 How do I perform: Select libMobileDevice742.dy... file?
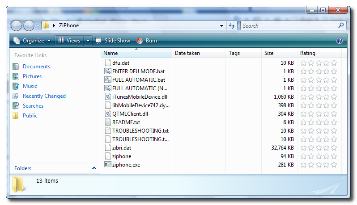point(141,105)
